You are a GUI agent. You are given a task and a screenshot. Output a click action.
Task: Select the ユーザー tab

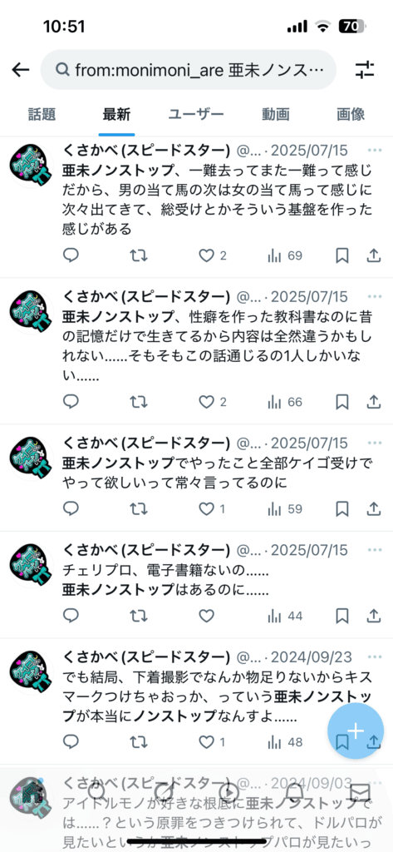[195, 114]
